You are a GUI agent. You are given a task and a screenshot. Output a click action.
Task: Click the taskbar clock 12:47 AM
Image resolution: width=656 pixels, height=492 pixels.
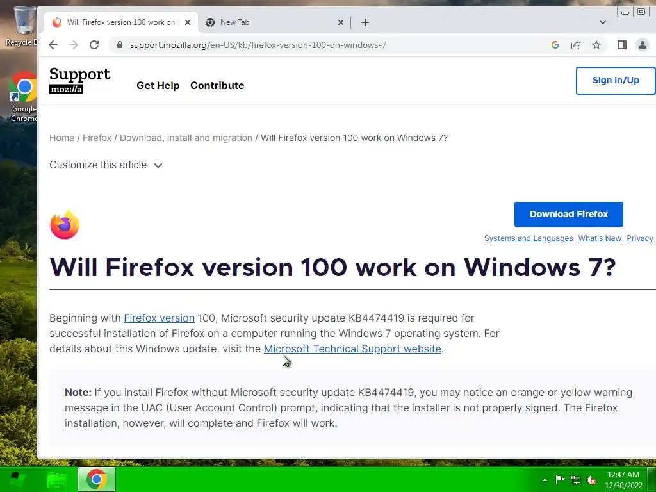[x=623, y=480]
